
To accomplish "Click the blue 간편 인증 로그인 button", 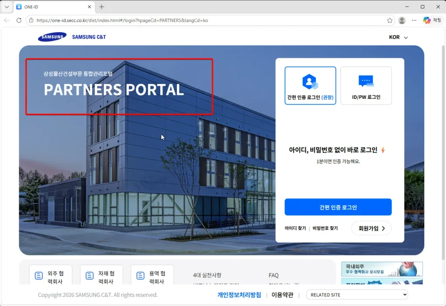I will [338, 207].
